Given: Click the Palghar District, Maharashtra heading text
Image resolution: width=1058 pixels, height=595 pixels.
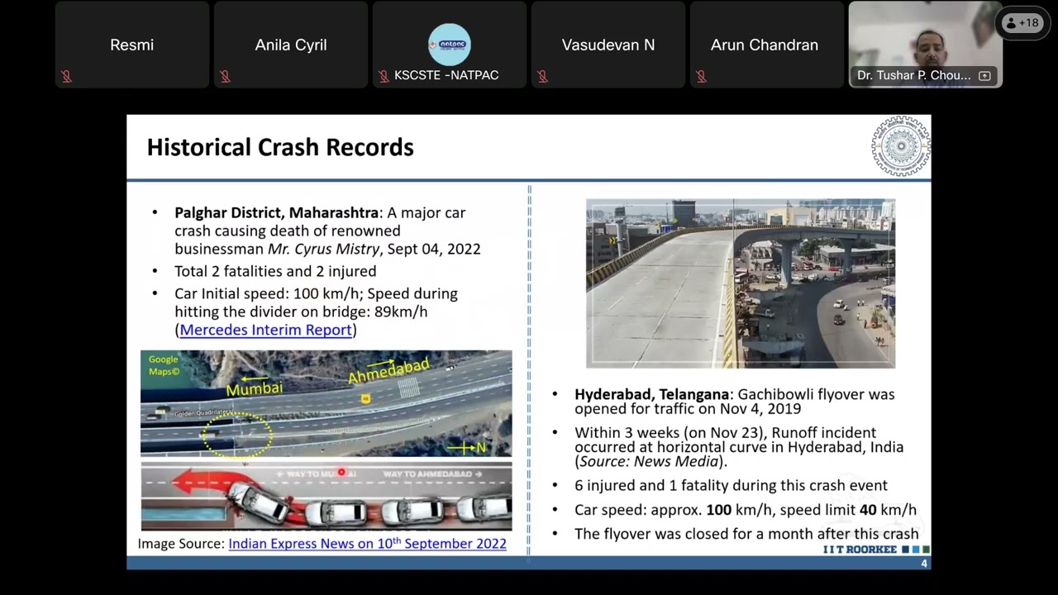Looking at the screenshot, I should (x=277, y=212).
